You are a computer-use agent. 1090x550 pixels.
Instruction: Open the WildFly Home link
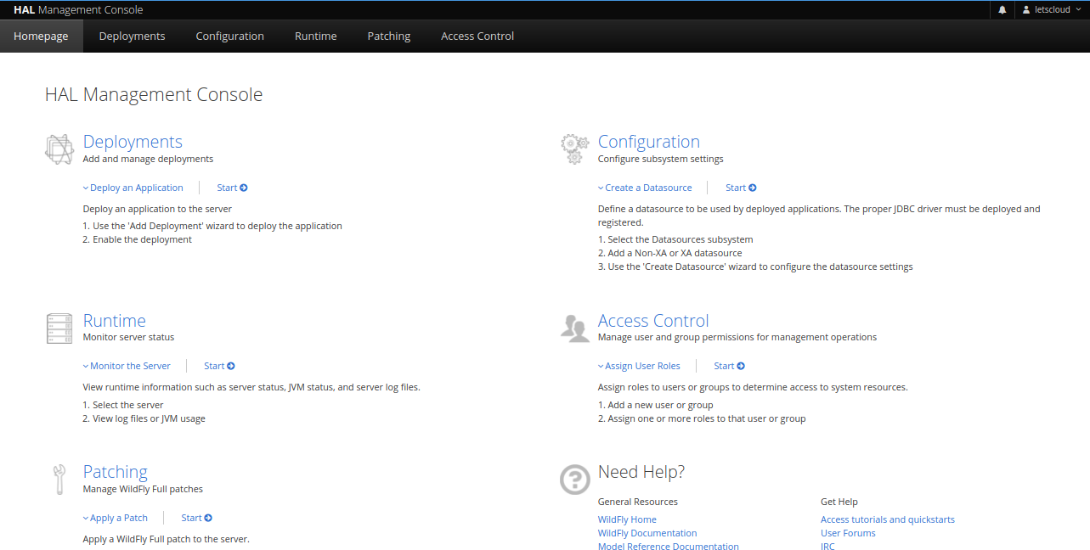[x=627, y=519]
